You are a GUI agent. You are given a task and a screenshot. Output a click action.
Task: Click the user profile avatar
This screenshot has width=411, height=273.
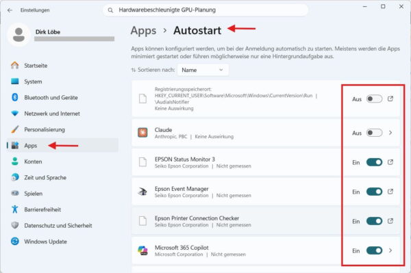pyautogui.click(x=18, y=35)
